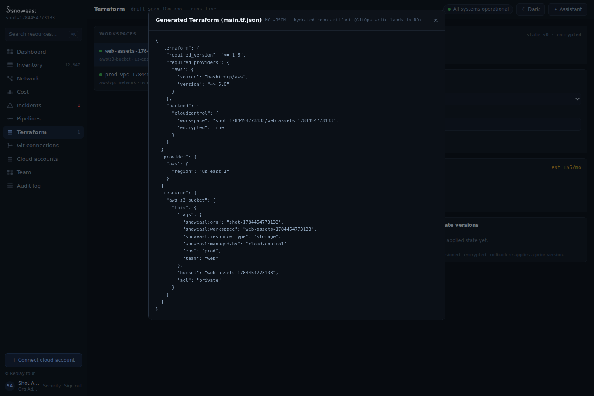Click the "acl": "private" line
The image size is (594, 396).
click(x=199, y=280)
